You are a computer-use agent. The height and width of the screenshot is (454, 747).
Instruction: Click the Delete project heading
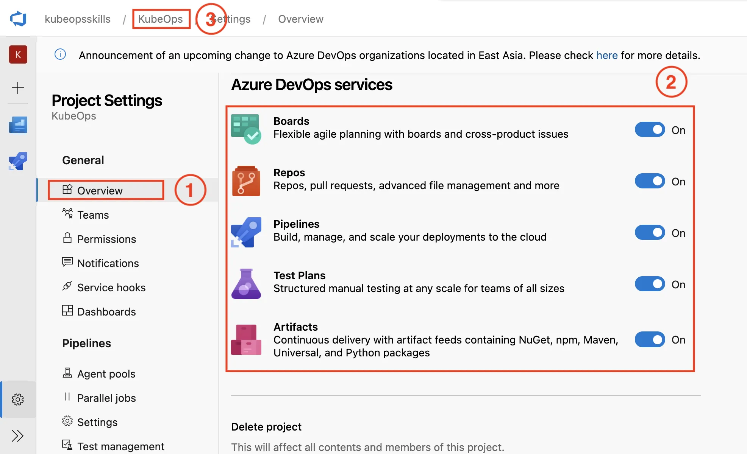(266, 427)
